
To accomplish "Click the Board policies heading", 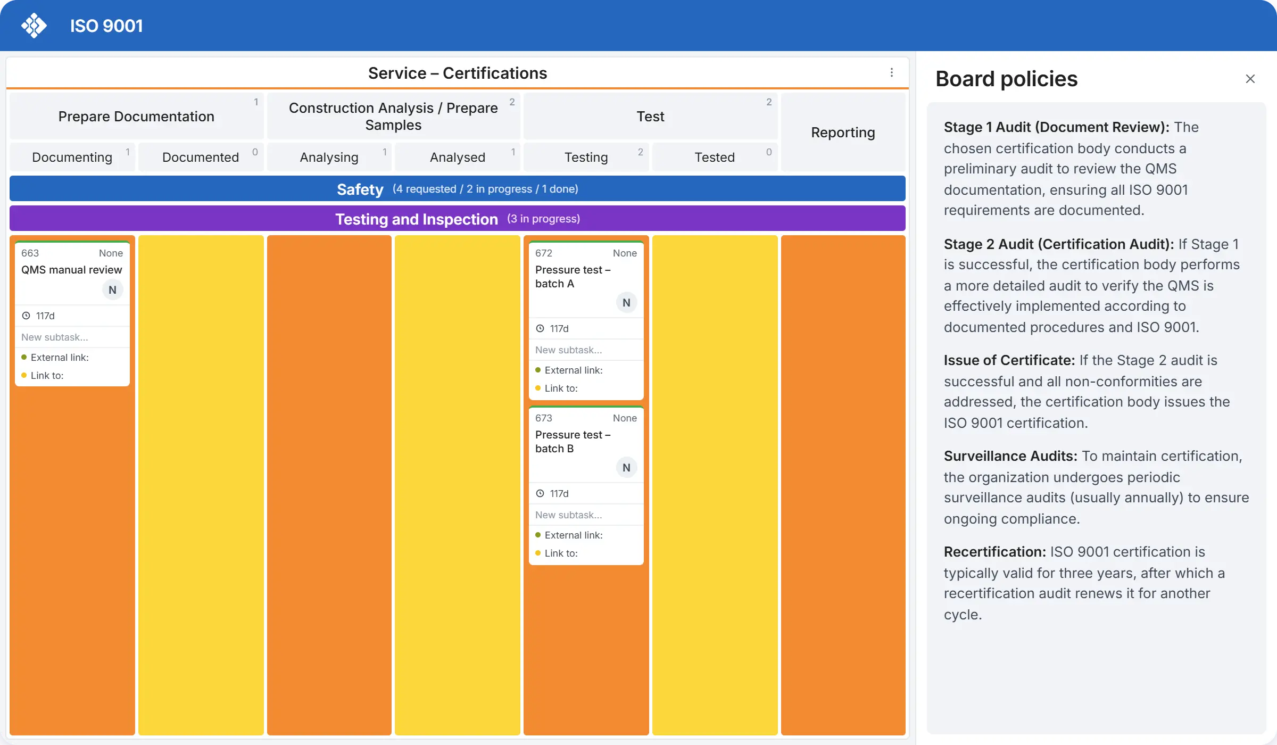I will coord(1006,79).
